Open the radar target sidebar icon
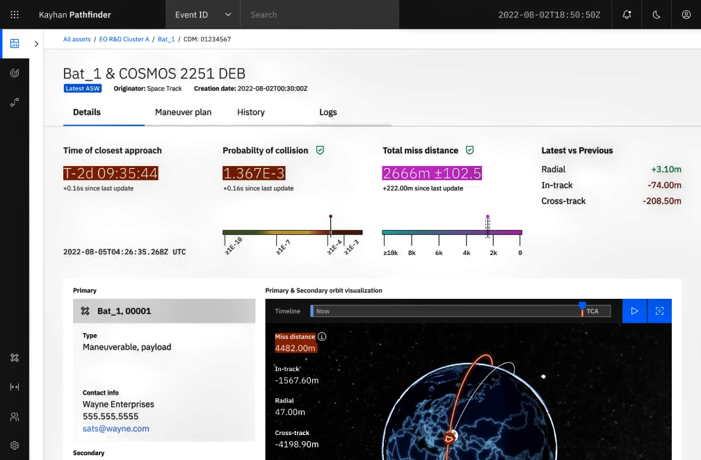This screenshot has height=460, width=701. click(x=15, y=73)
